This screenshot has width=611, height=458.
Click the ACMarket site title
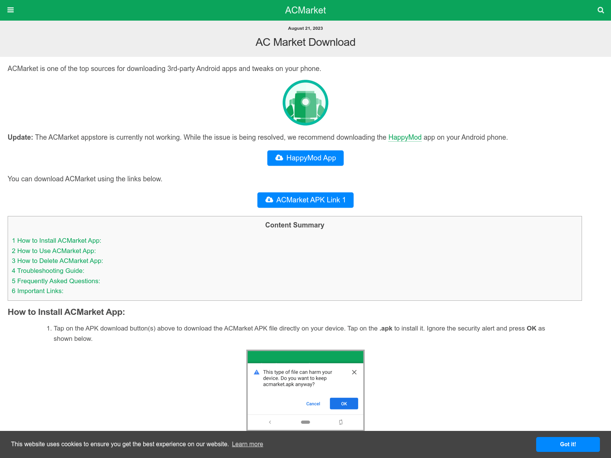tap(305, 10)
